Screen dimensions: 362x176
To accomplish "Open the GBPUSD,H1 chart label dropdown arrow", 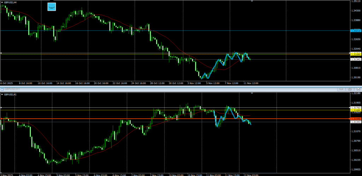I will (x=2, y=95).
